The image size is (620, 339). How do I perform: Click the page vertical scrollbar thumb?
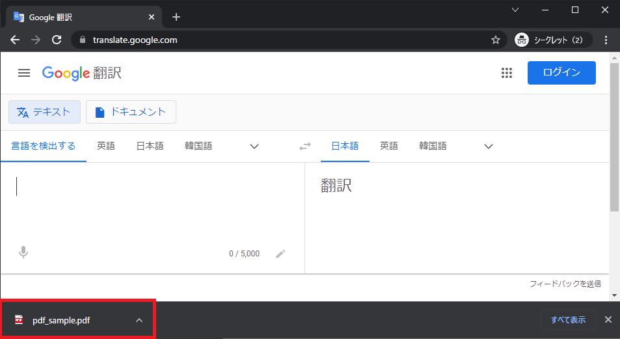click(614, 138)
